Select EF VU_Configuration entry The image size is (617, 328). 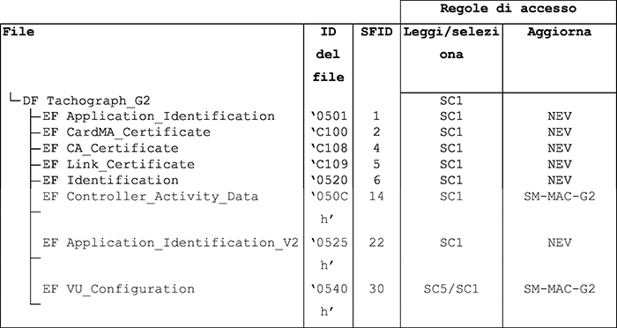(x=118, y=288)
